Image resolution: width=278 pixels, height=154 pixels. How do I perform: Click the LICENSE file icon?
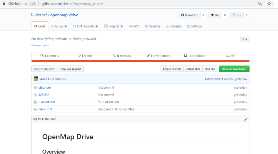coord(35,95)
